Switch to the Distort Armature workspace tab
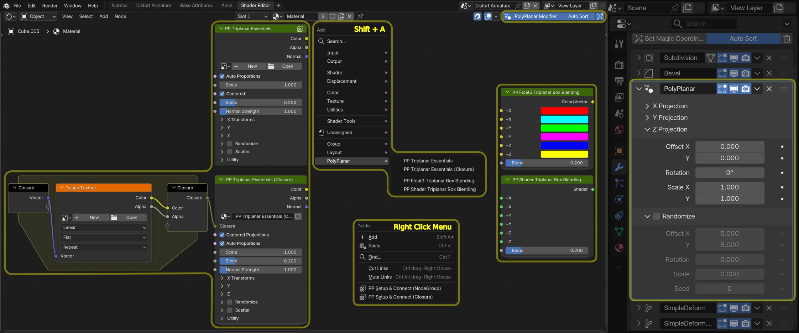Image resolution: width=799 pixels, height=333 pixels. pos(153,6)
